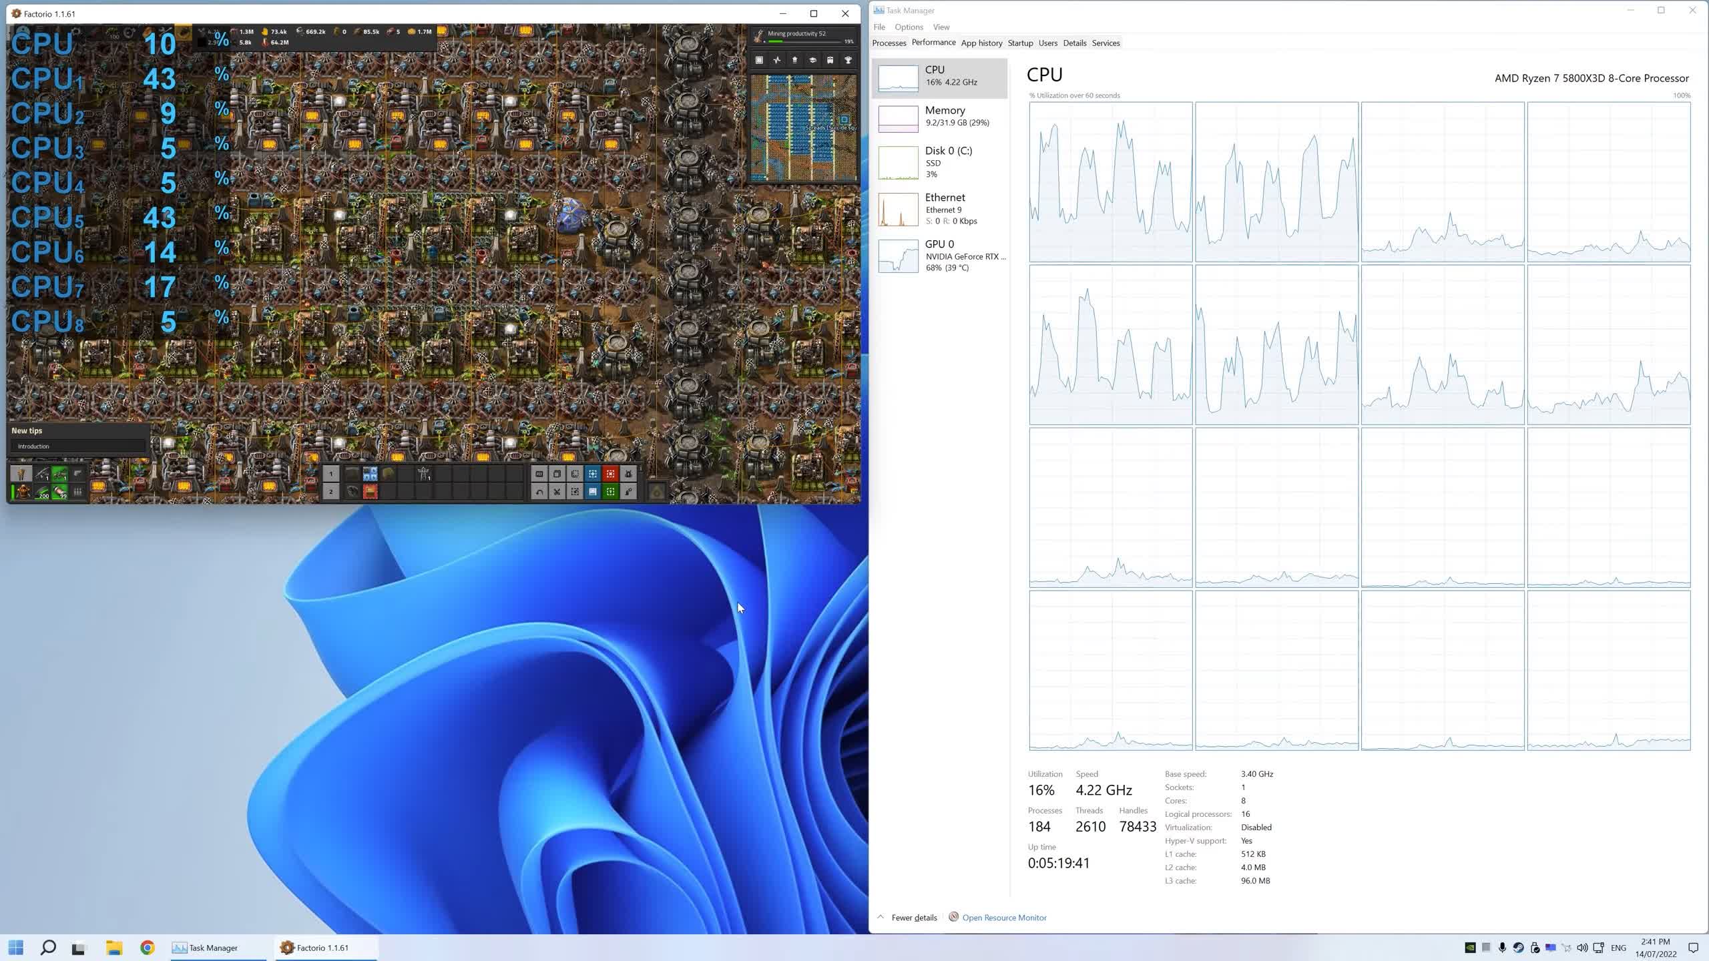
Task: Open the blue blueprint book shortcut
Action: (x=593, y=492)
